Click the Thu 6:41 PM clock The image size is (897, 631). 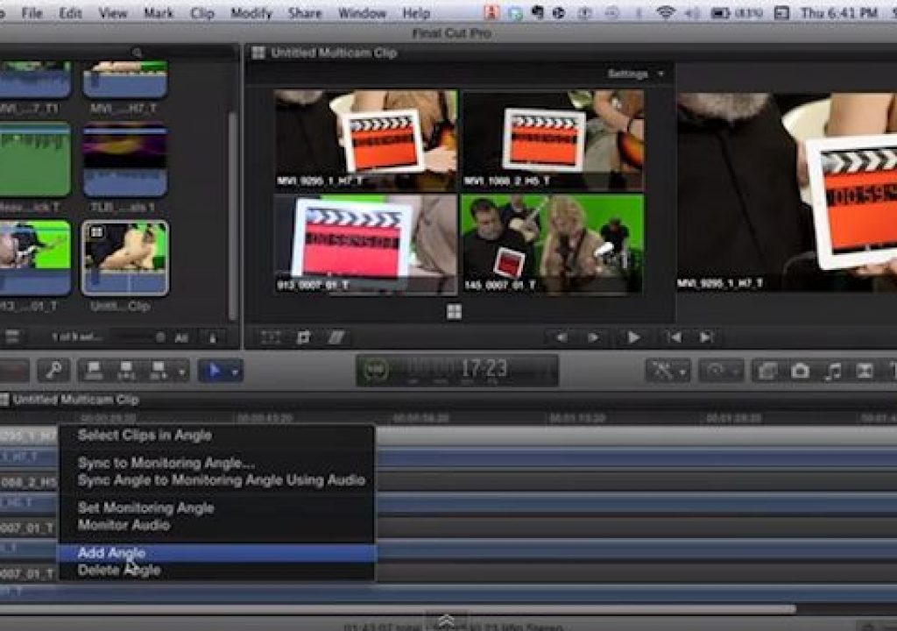pyautogui.click(x=838, y=12)
